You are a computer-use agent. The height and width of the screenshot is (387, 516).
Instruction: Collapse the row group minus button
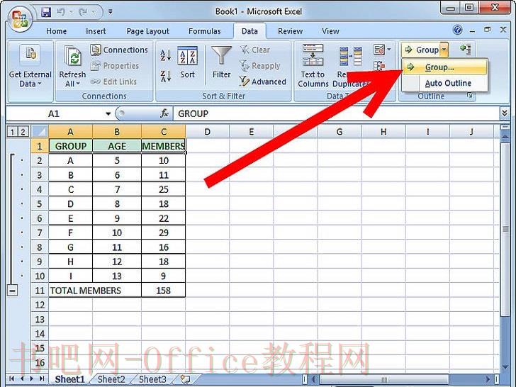[x=13, y=291]
